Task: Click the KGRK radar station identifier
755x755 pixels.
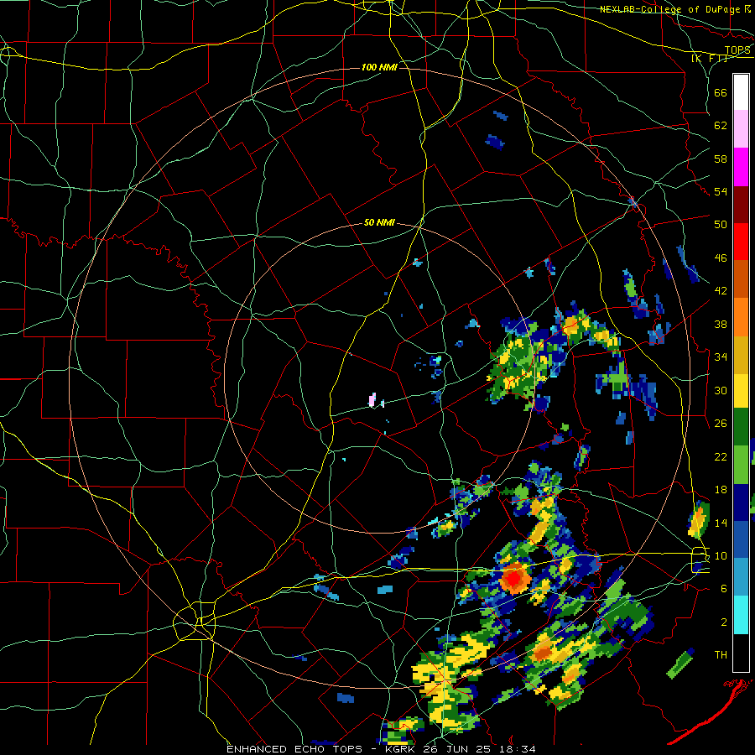Action: (x=401, y=749)
